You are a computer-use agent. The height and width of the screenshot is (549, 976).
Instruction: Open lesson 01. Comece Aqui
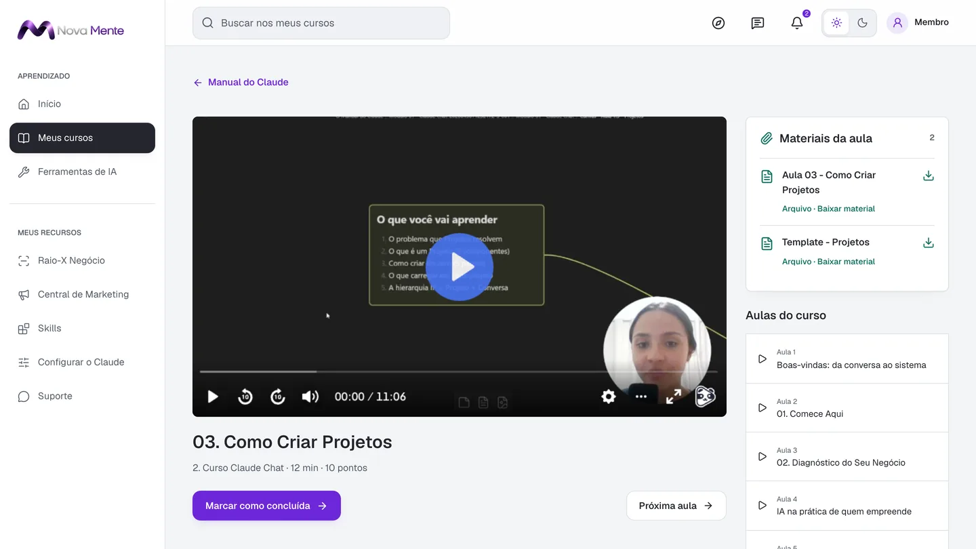847,407
